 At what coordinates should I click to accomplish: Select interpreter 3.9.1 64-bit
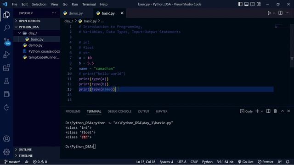pos(225,162)
